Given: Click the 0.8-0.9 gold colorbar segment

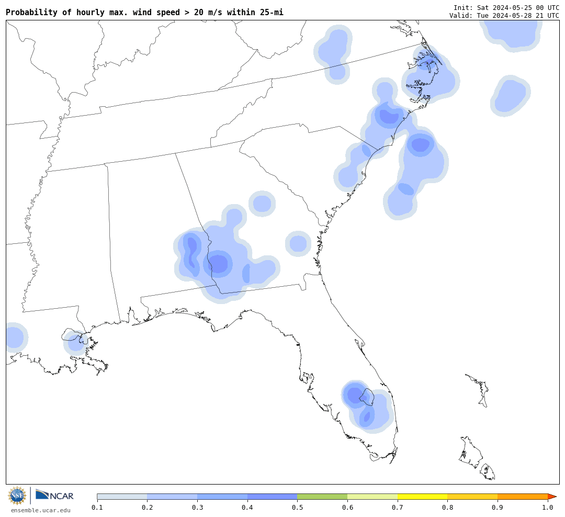Looking at the screenshot, I should [x=473, y=497].
